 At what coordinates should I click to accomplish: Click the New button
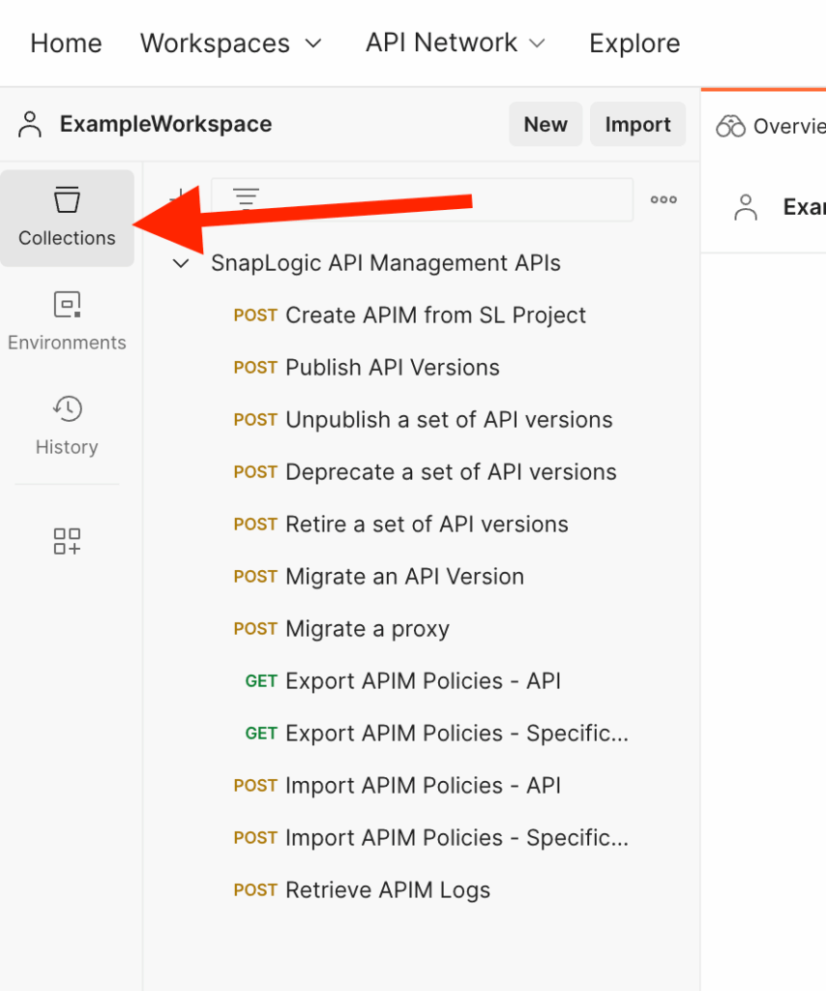tap(546, 125)
